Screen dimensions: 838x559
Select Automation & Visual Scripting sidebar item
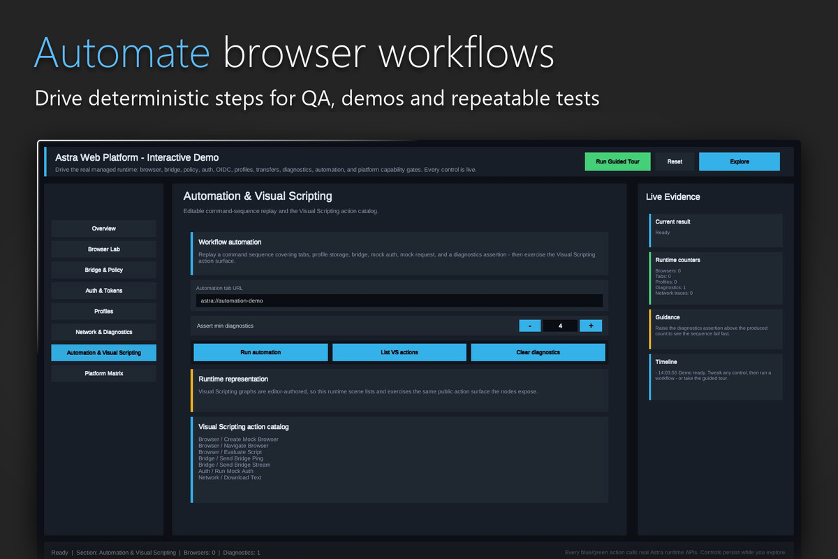pos(104,353)
